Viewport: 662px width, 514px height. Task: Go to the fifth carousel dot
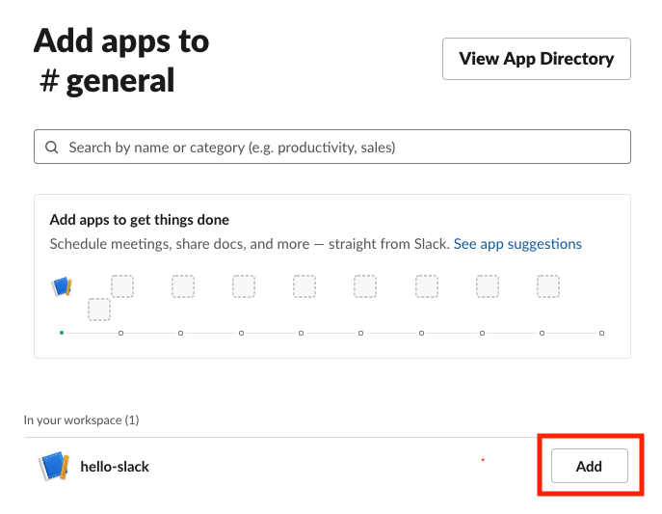coord(301,334)
